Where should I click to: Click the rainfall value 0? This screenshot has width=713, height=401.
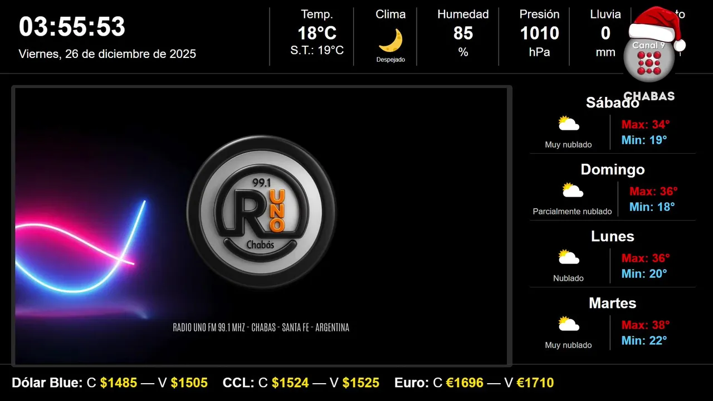point(605,33)
